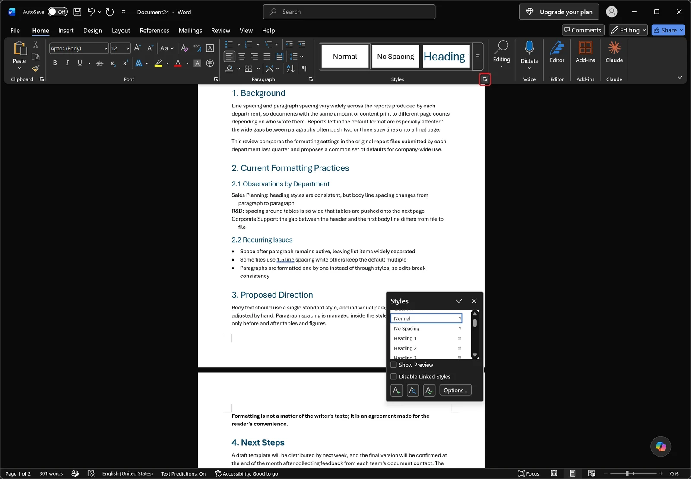
Task: Click the zoom slider handle
Action: (627, 473)
